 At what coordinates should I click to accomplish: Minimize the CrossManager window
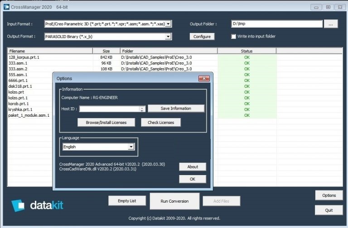[316, 7]
